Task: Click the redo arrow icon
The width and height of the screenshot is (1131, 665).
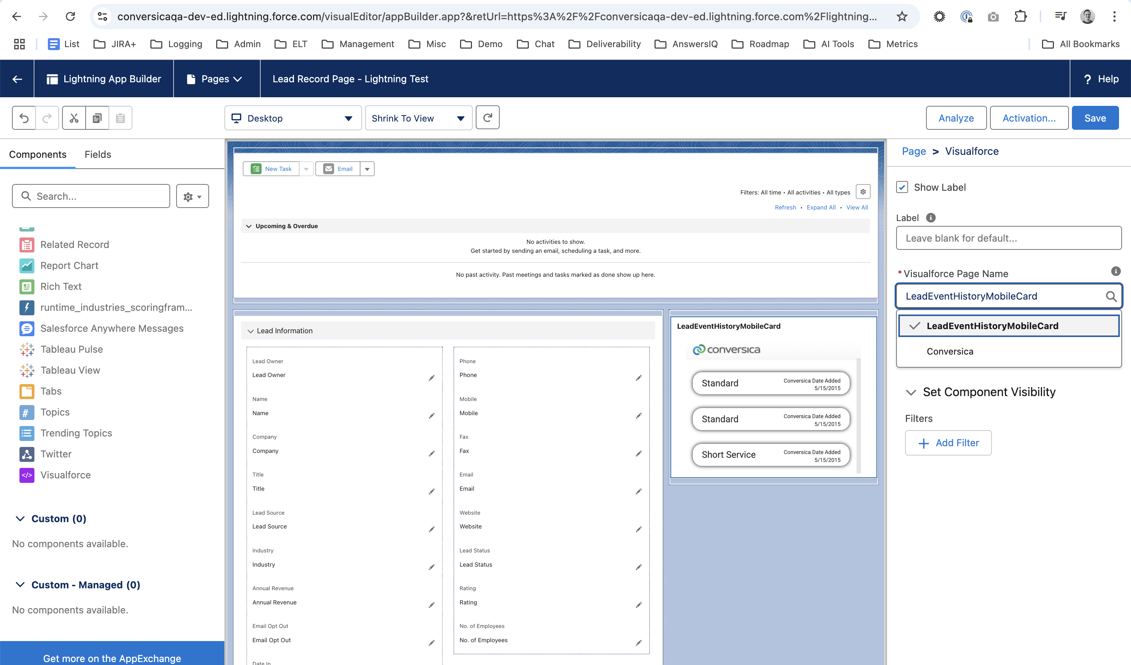Action: point(47,118)
